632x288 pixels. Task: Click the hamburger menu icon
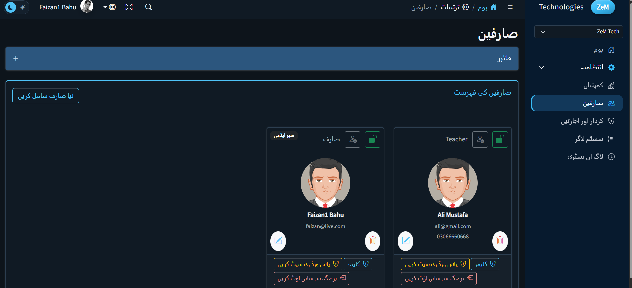(x=510, y=7)
